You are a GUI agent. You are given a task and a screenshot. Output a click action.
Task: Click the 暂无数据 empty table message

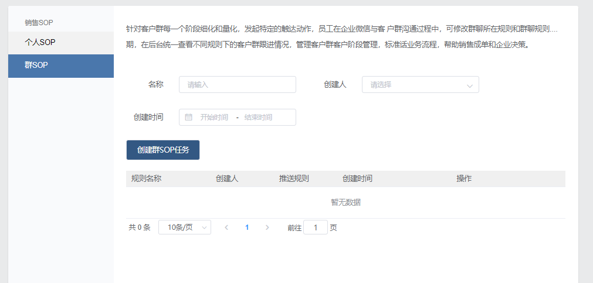[345, 202]
